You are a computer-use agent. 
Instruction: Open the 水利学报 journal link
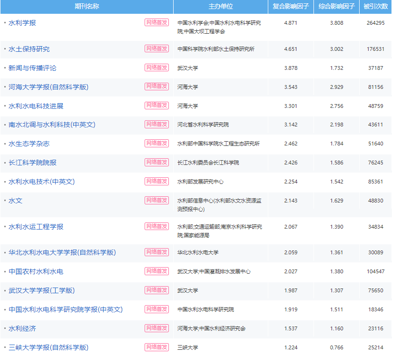tap(22, 23)
